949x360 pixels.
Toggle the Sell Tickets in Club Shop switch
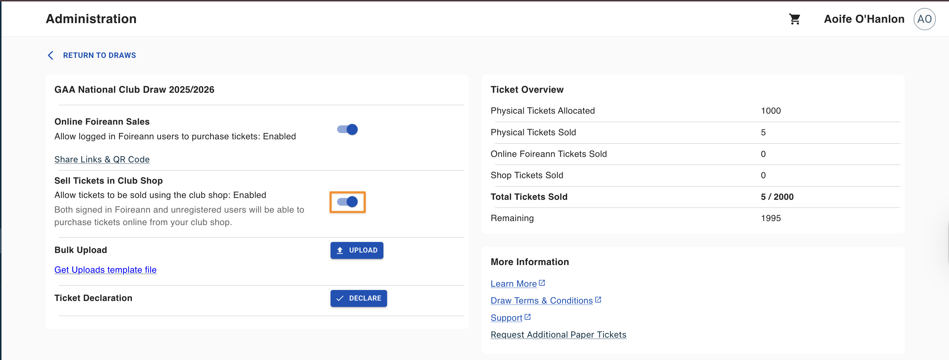(x=347, y=202)
